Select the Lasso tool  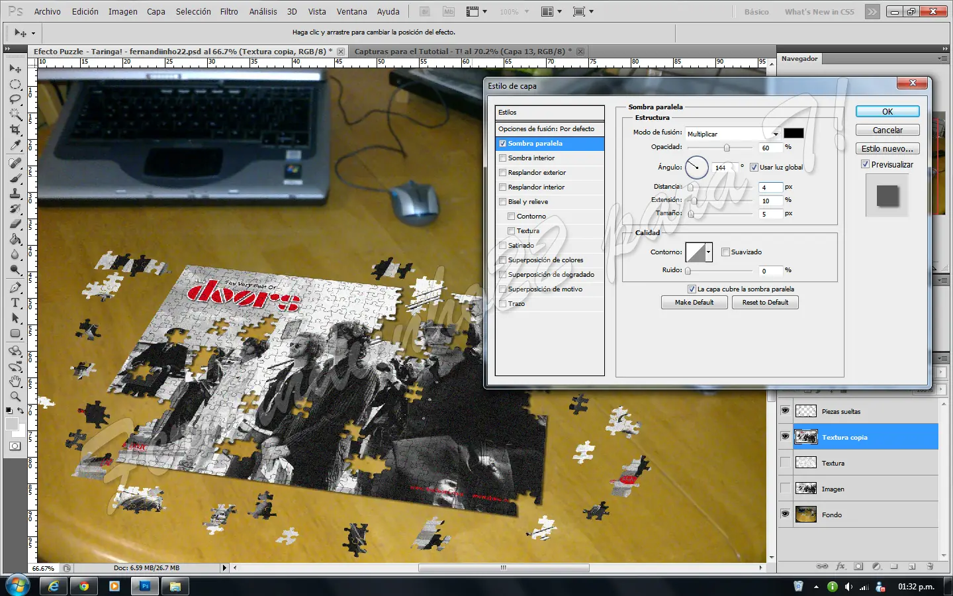point(15,99)
